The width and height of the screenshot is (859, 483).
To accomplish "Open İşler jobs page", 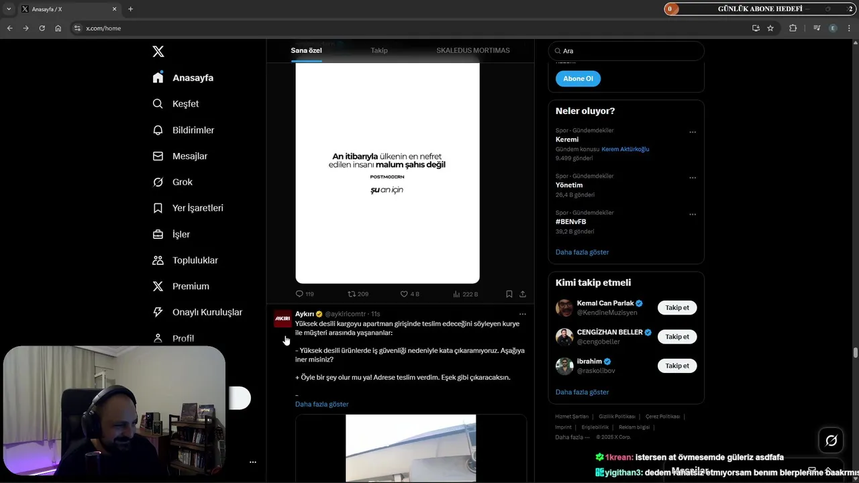I will 171,234.
